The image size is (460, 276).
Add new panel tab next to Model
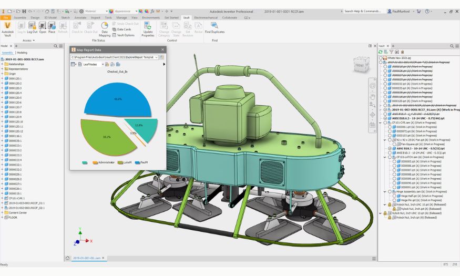[16, 46]
